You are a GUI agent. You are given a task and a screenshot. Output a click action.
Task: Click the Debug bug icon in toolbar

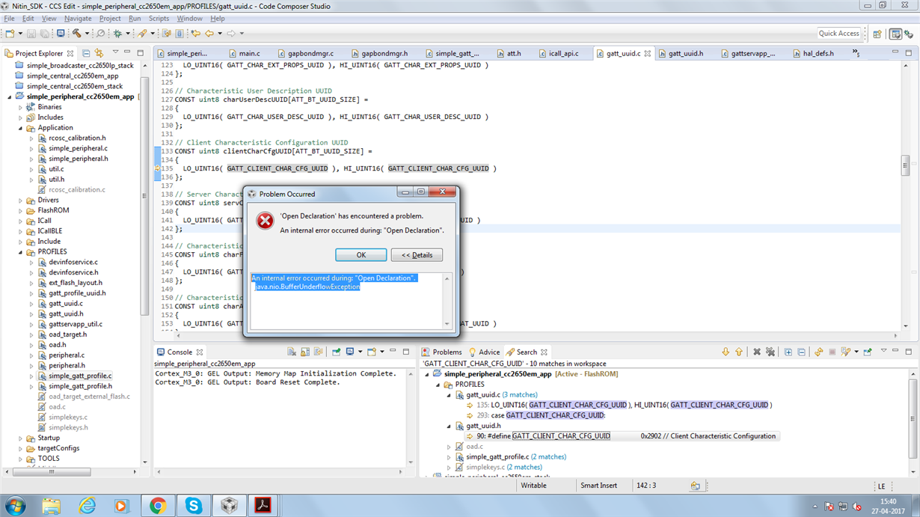point(117,33)
